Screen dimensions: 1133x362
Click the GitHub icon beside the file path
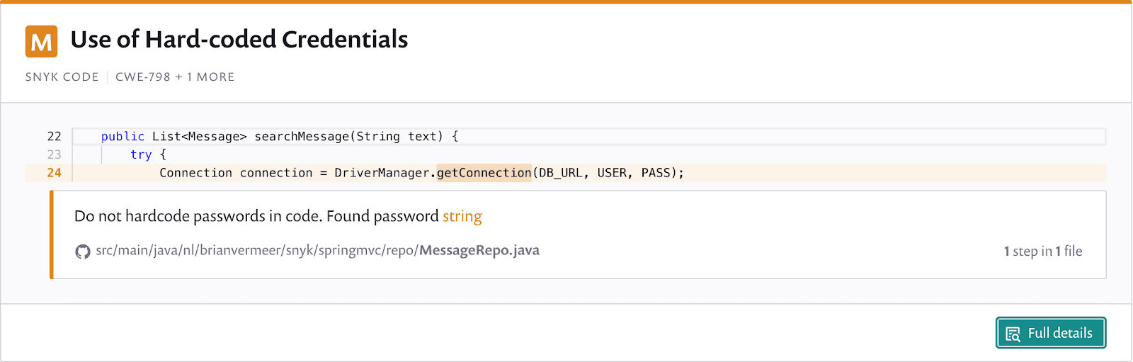click(83, 251)
